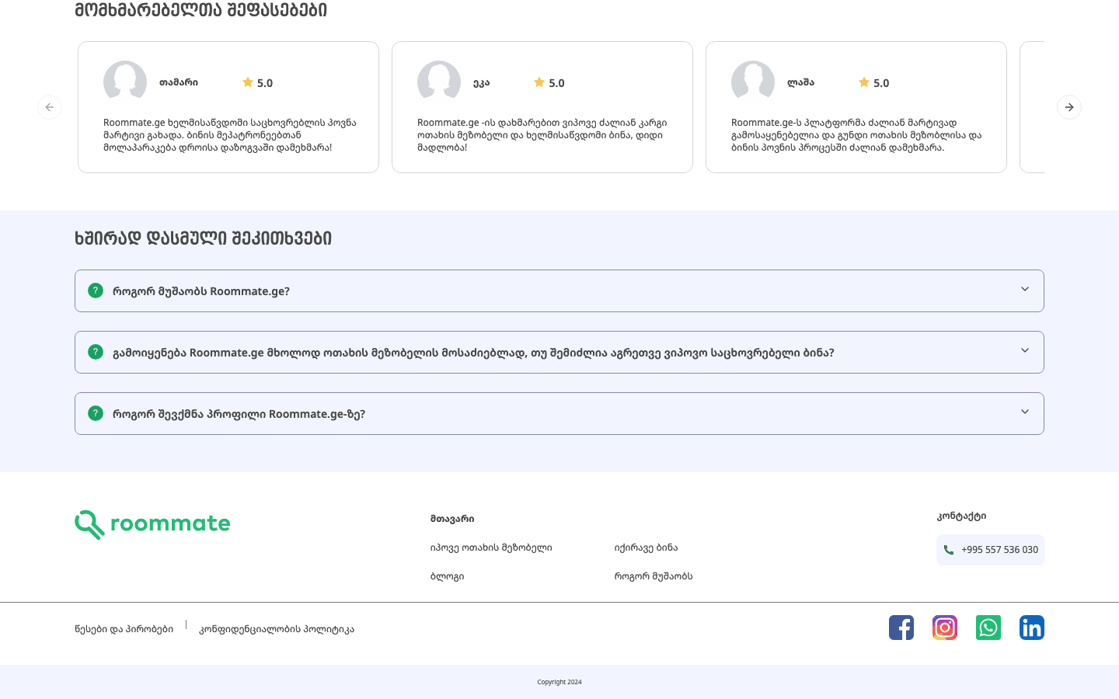Open 'წესები და პირობები' terms link
1119x699 pixels.
pos(124,629)
